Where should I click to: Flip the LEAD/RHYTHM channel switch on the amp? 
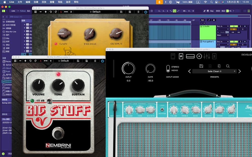[162, 110]
